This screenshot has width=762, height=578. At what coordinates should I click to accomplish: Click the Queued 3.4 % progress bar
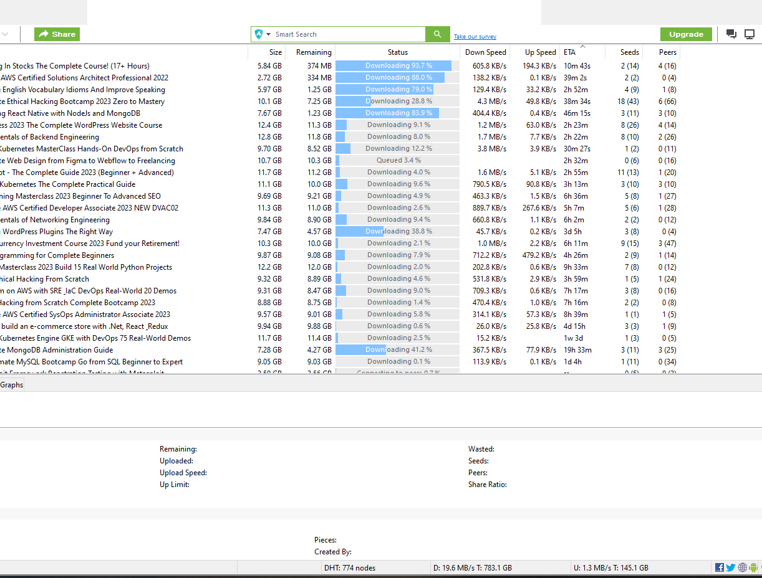click(x=398, y=160)
